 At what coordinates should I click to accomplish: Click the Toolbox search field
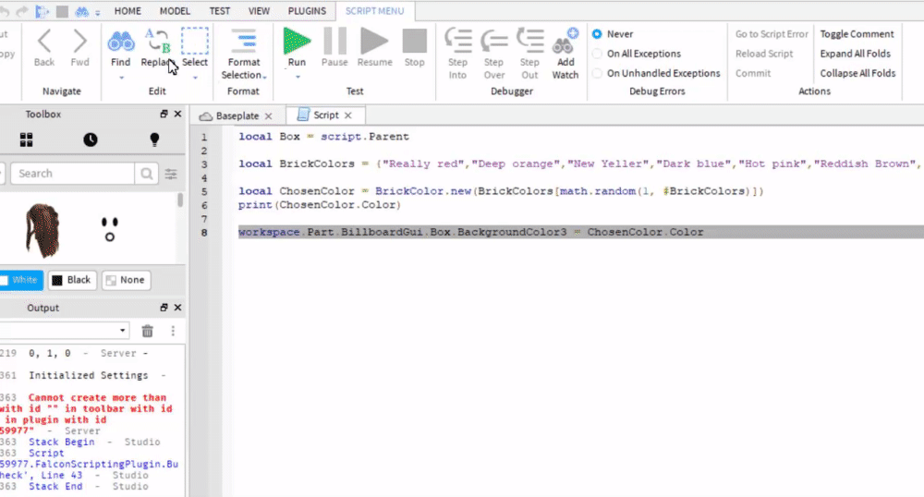[72, 174]
